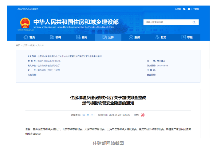Click the ministry title 中华人民共和国住房和城乡建设部

click(76, 22)
